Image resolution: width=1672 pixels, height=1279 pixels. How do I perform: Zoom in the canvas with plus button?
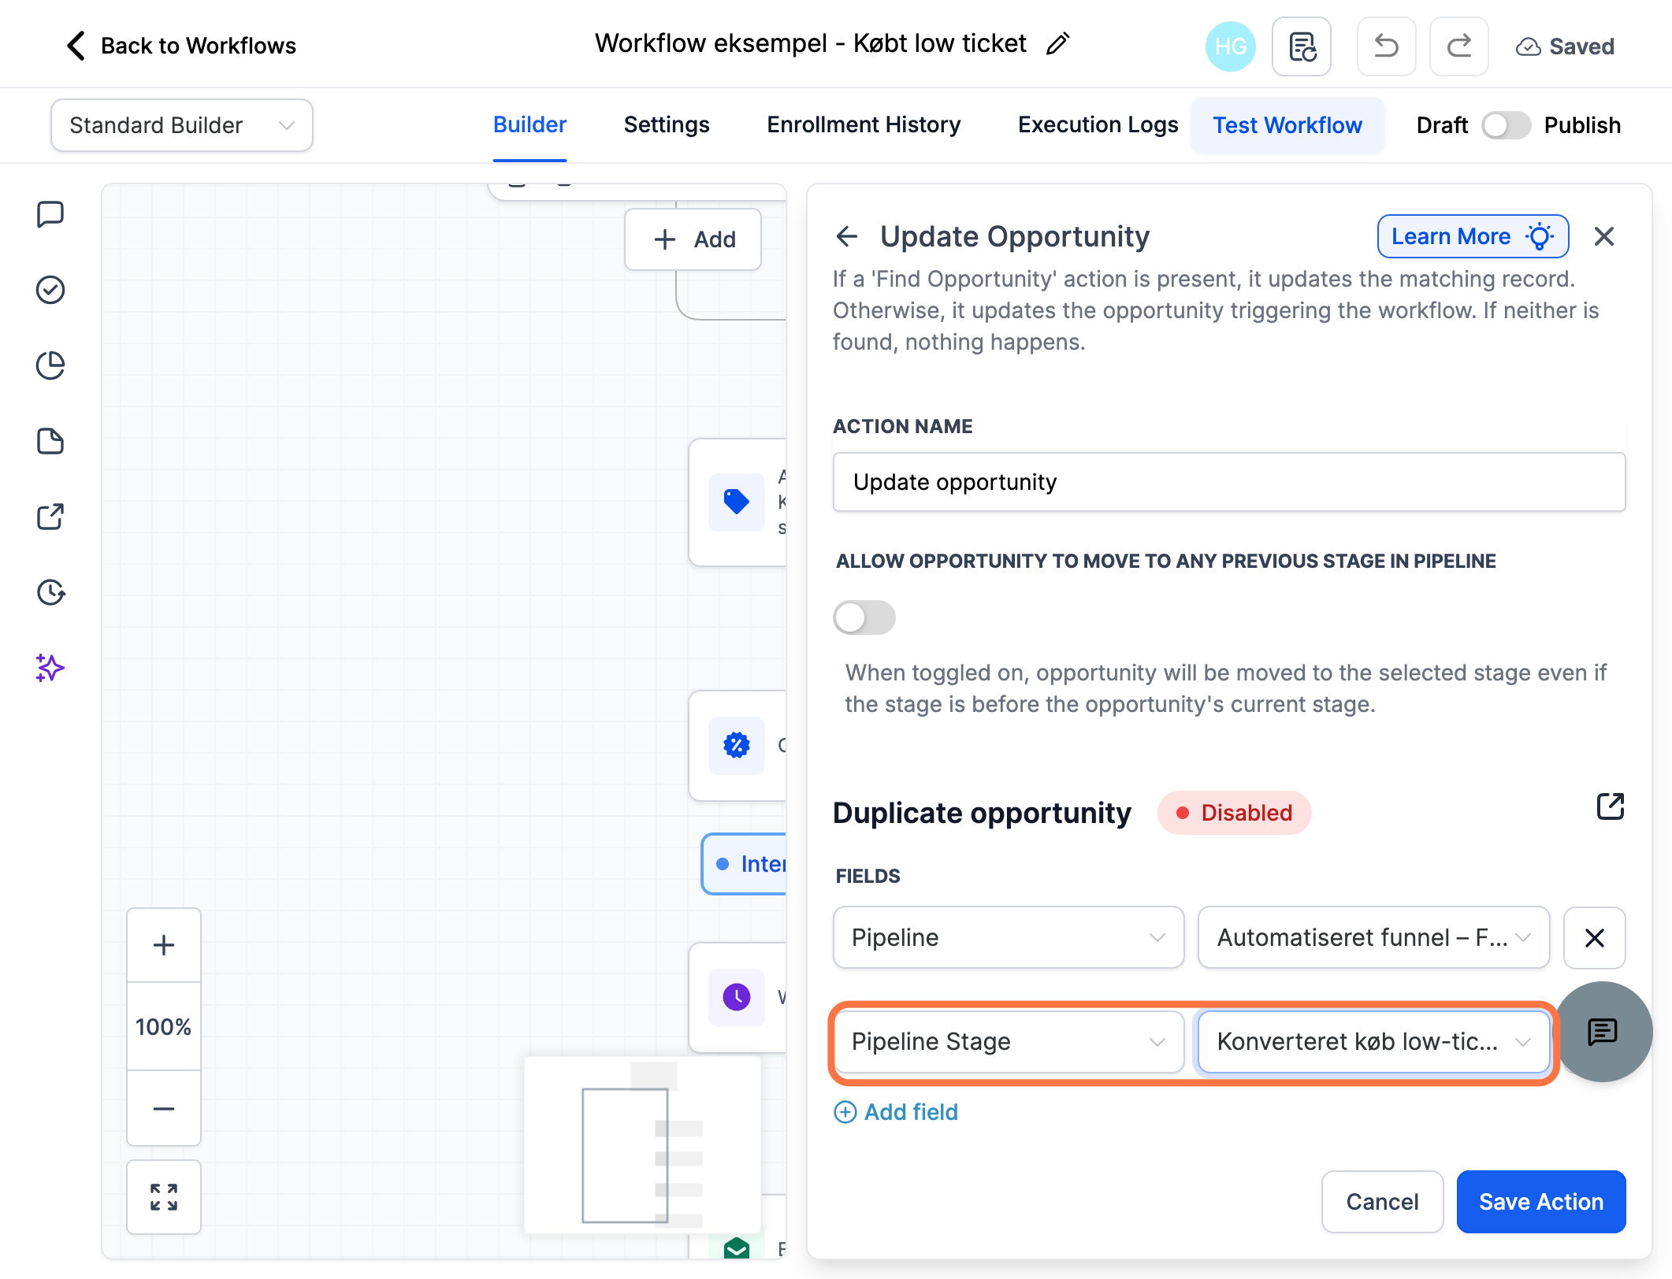coord(164,945)
